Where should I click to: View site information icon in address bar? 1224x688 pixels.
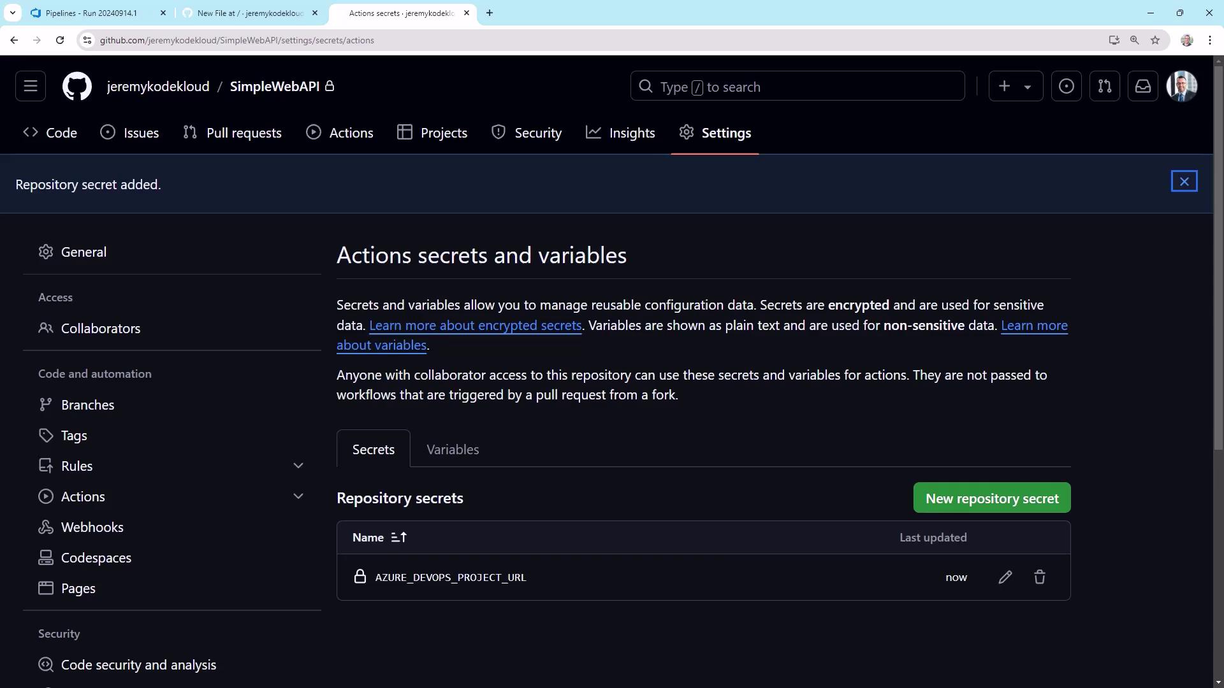pyautogui.click(x=87, y=40)
